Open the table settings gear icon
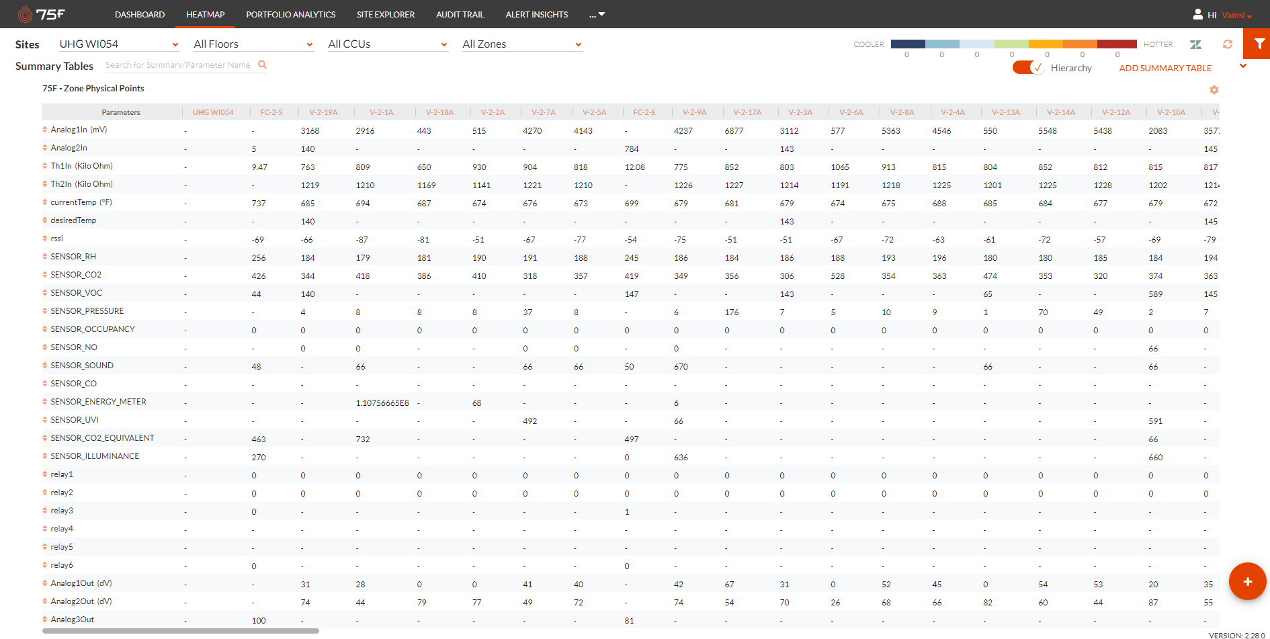 pyautogui.click(x=1214, y=90)
